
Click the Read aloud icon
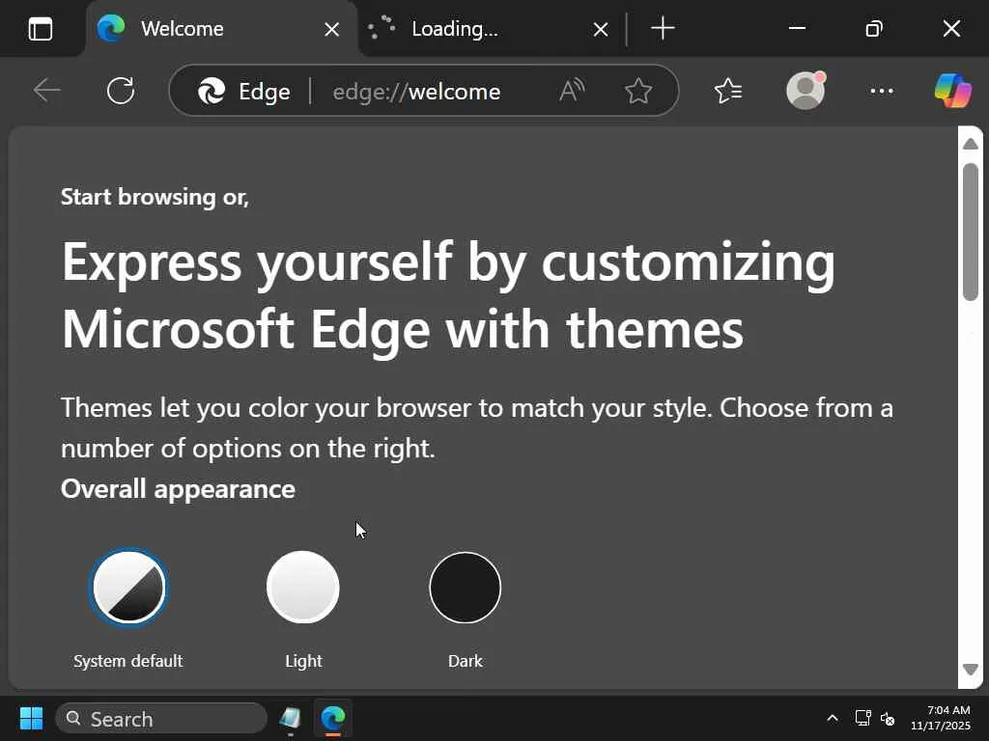click(572, 91)
